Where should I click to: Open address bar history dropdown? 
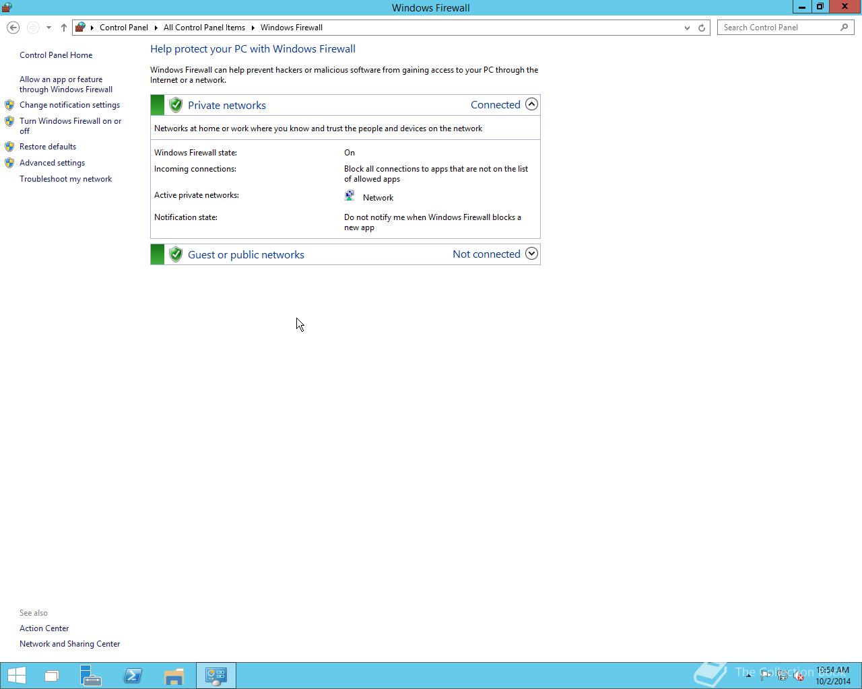click(687, 28)
